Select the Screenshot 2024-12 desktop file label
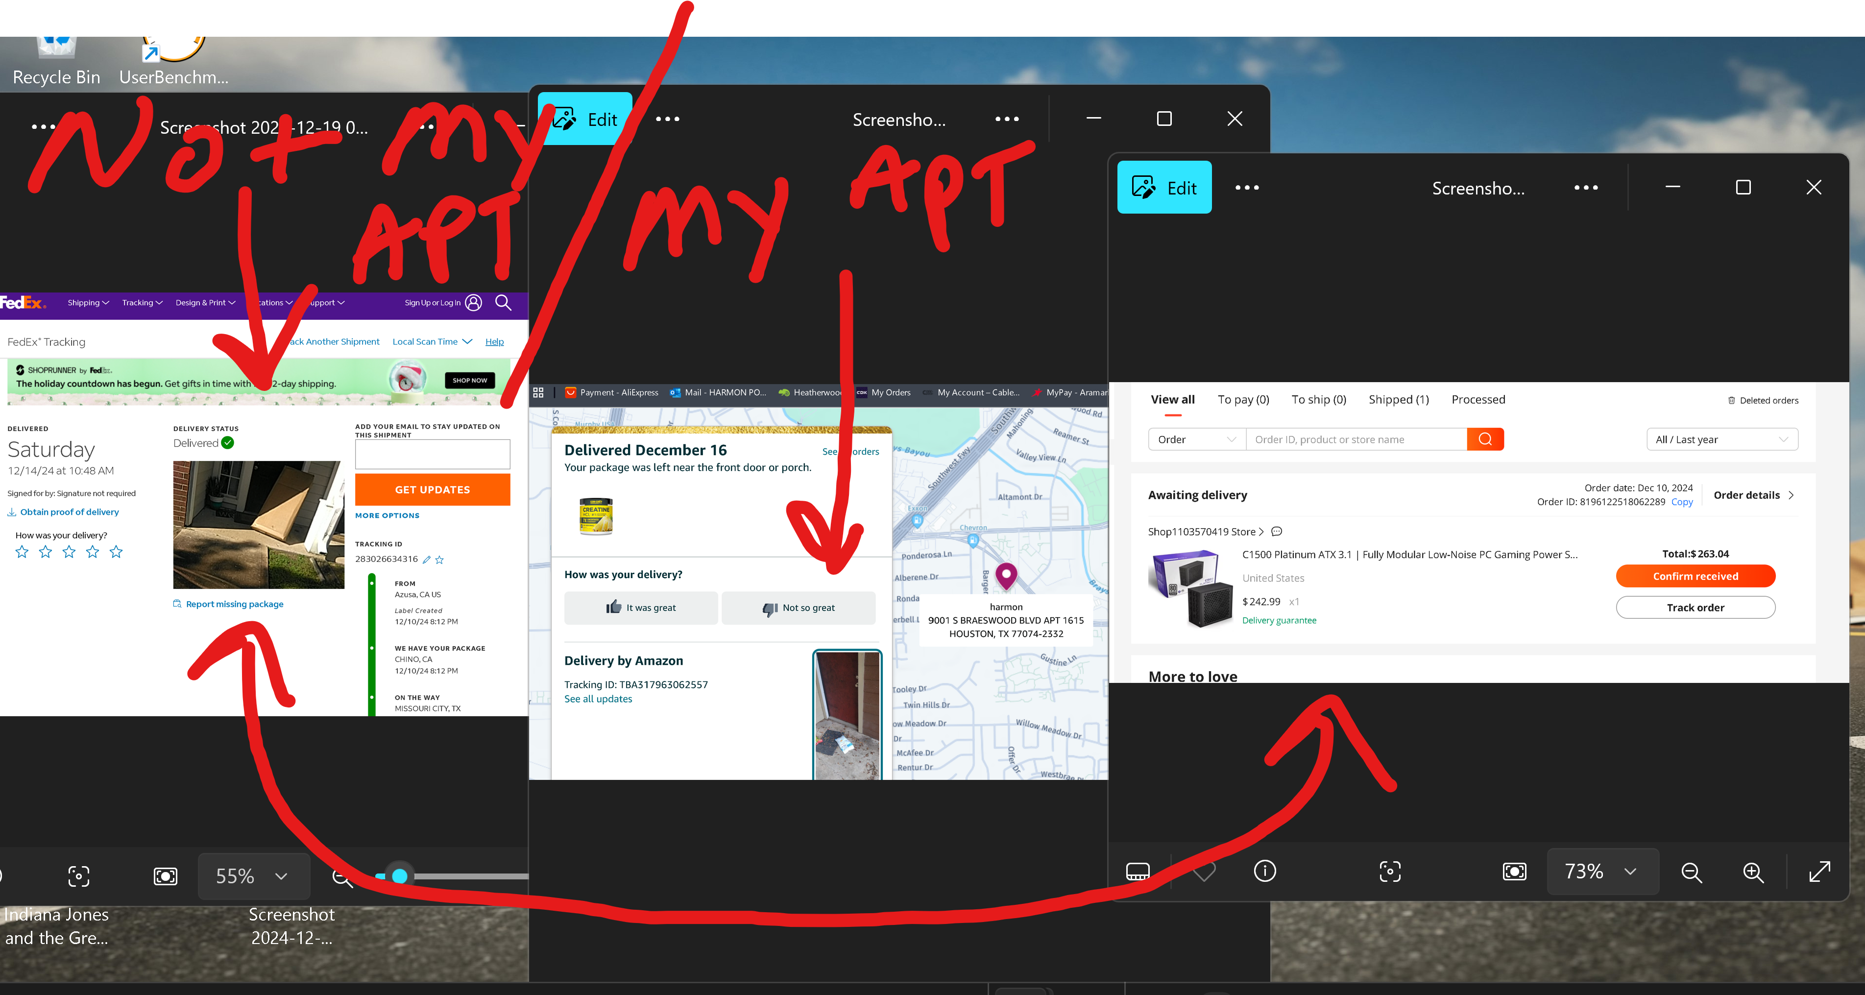The image size is (1865, 995). click(x=292, y=926)
